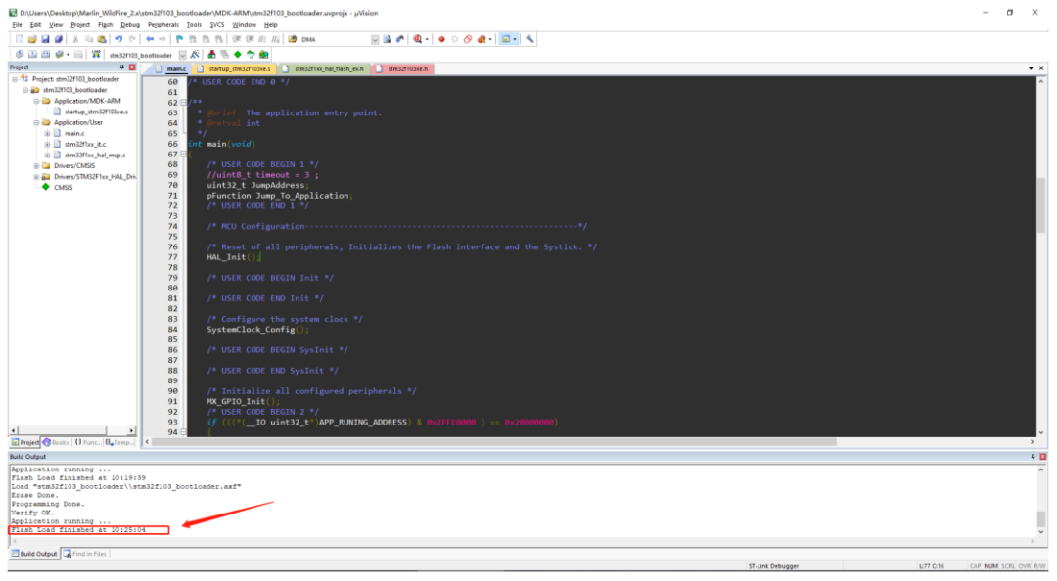
Task: Open the target selector stm32f103_bootloader dropdown
Action: click(x=183, y=55)
